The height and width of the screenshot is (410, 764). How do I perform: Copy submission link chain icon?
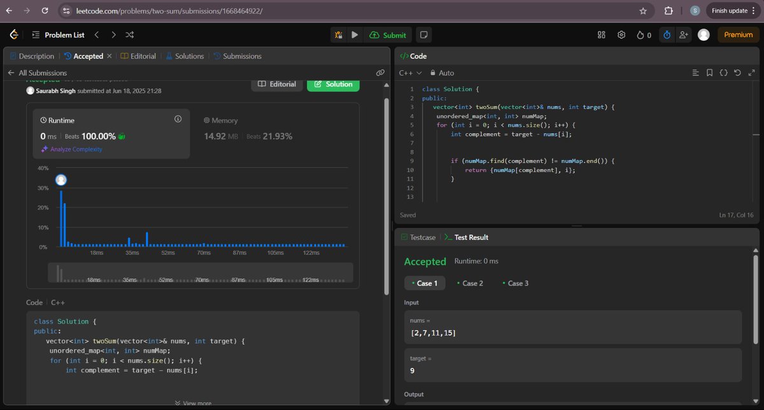[x=380, y=73]
